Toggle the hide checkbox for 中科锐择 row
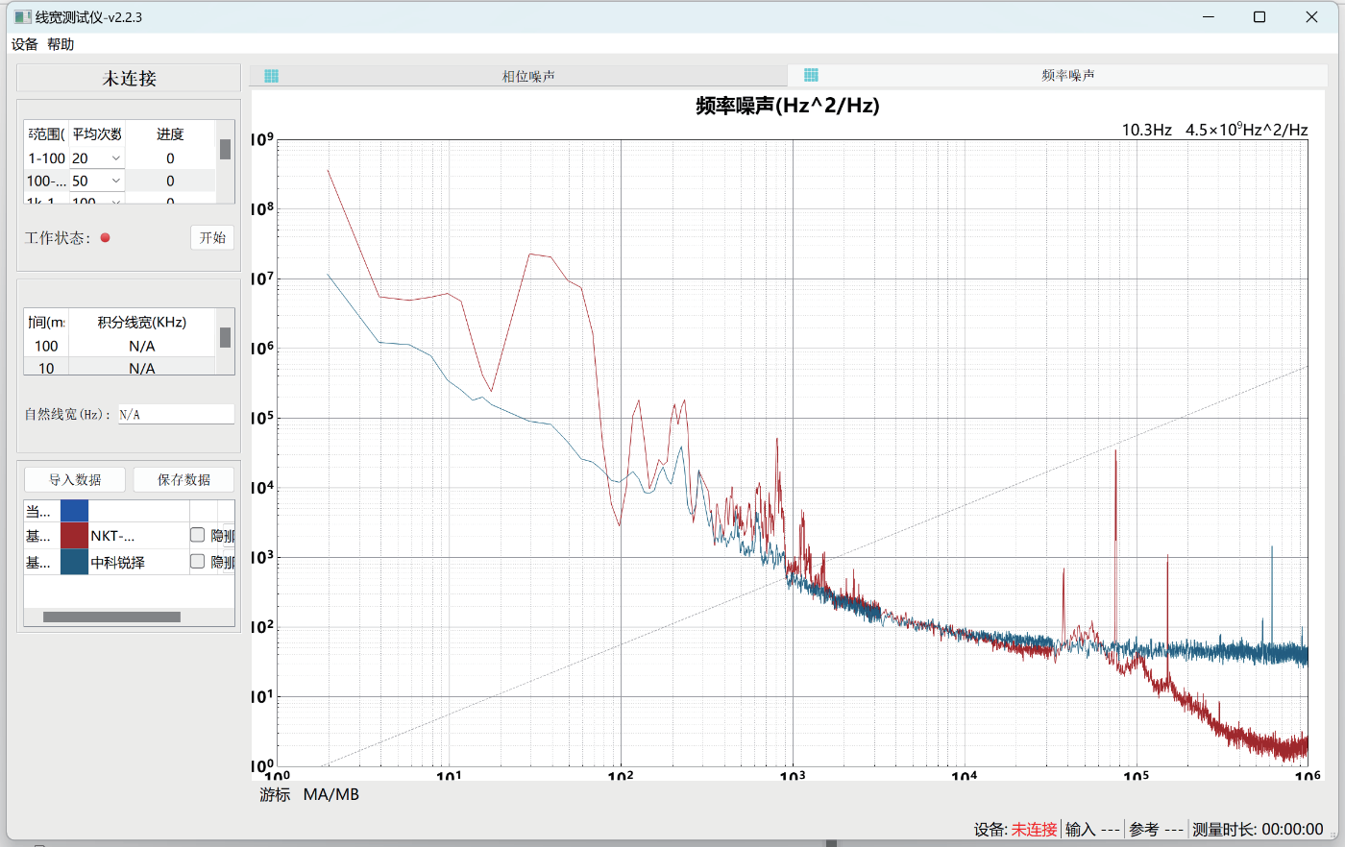This screenshot has width=1345, height=847. [198, 561]
